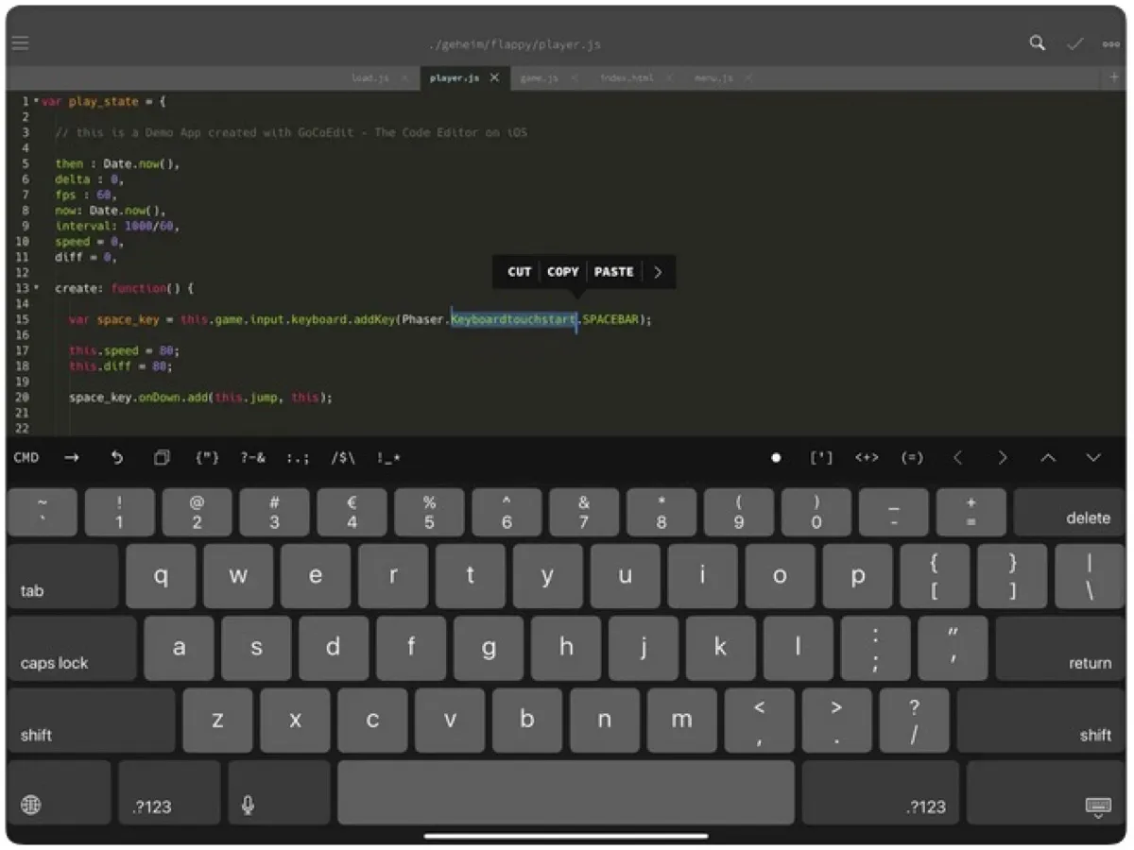Viewport: 1134px width, 850px height.
Task: Open the <+> symbols group
Action: (867, 458)
